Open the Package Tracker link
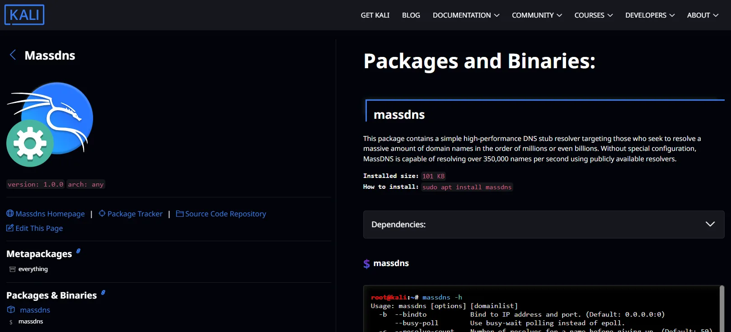The height and width of the screenshot is (332, 731). 135,214
